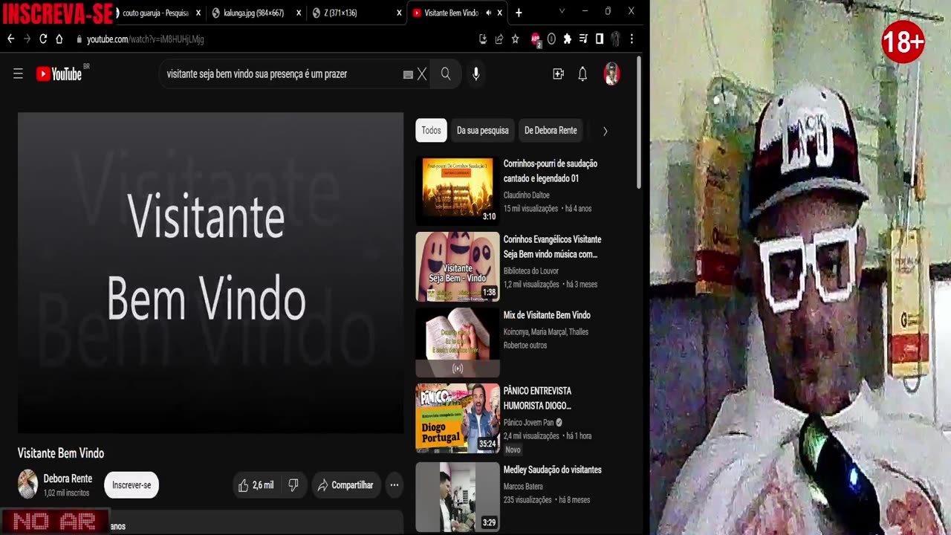Viewport: 951px width, 535px height.
Task: Open the YouTube hamburger guide menu
Action: [x=18, y=74]
